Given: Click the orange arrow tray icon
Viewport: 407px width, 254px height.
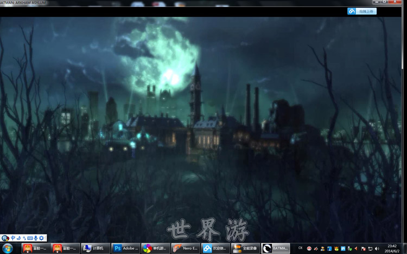Looking at the screenshot, I should (x=356, y=249).
